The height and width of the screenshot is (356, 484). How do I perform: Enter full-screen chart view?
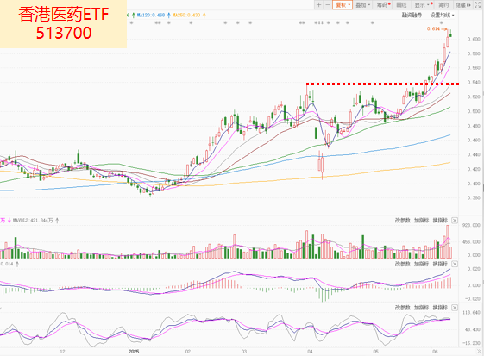point(477,5)
